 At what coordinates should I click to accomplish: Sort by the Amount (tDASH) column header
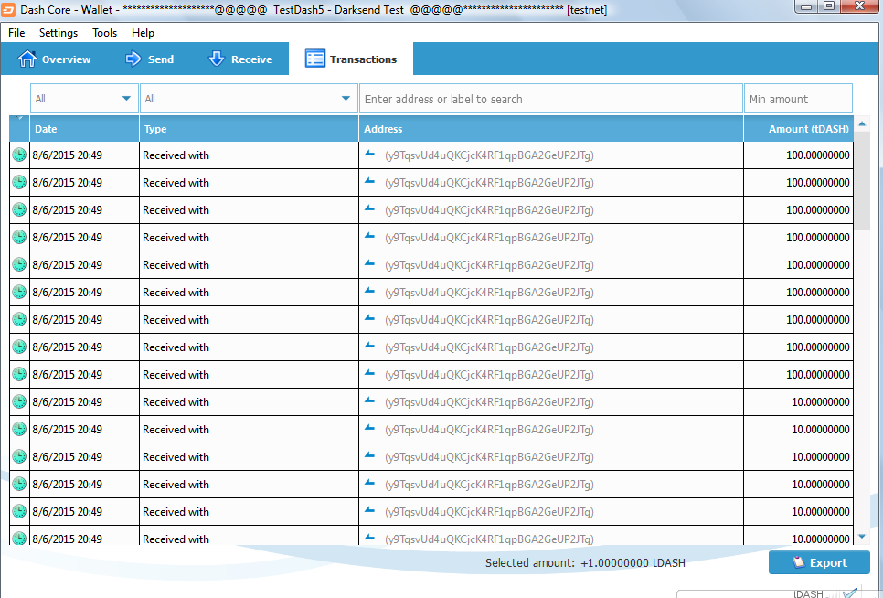click(799, 129)
